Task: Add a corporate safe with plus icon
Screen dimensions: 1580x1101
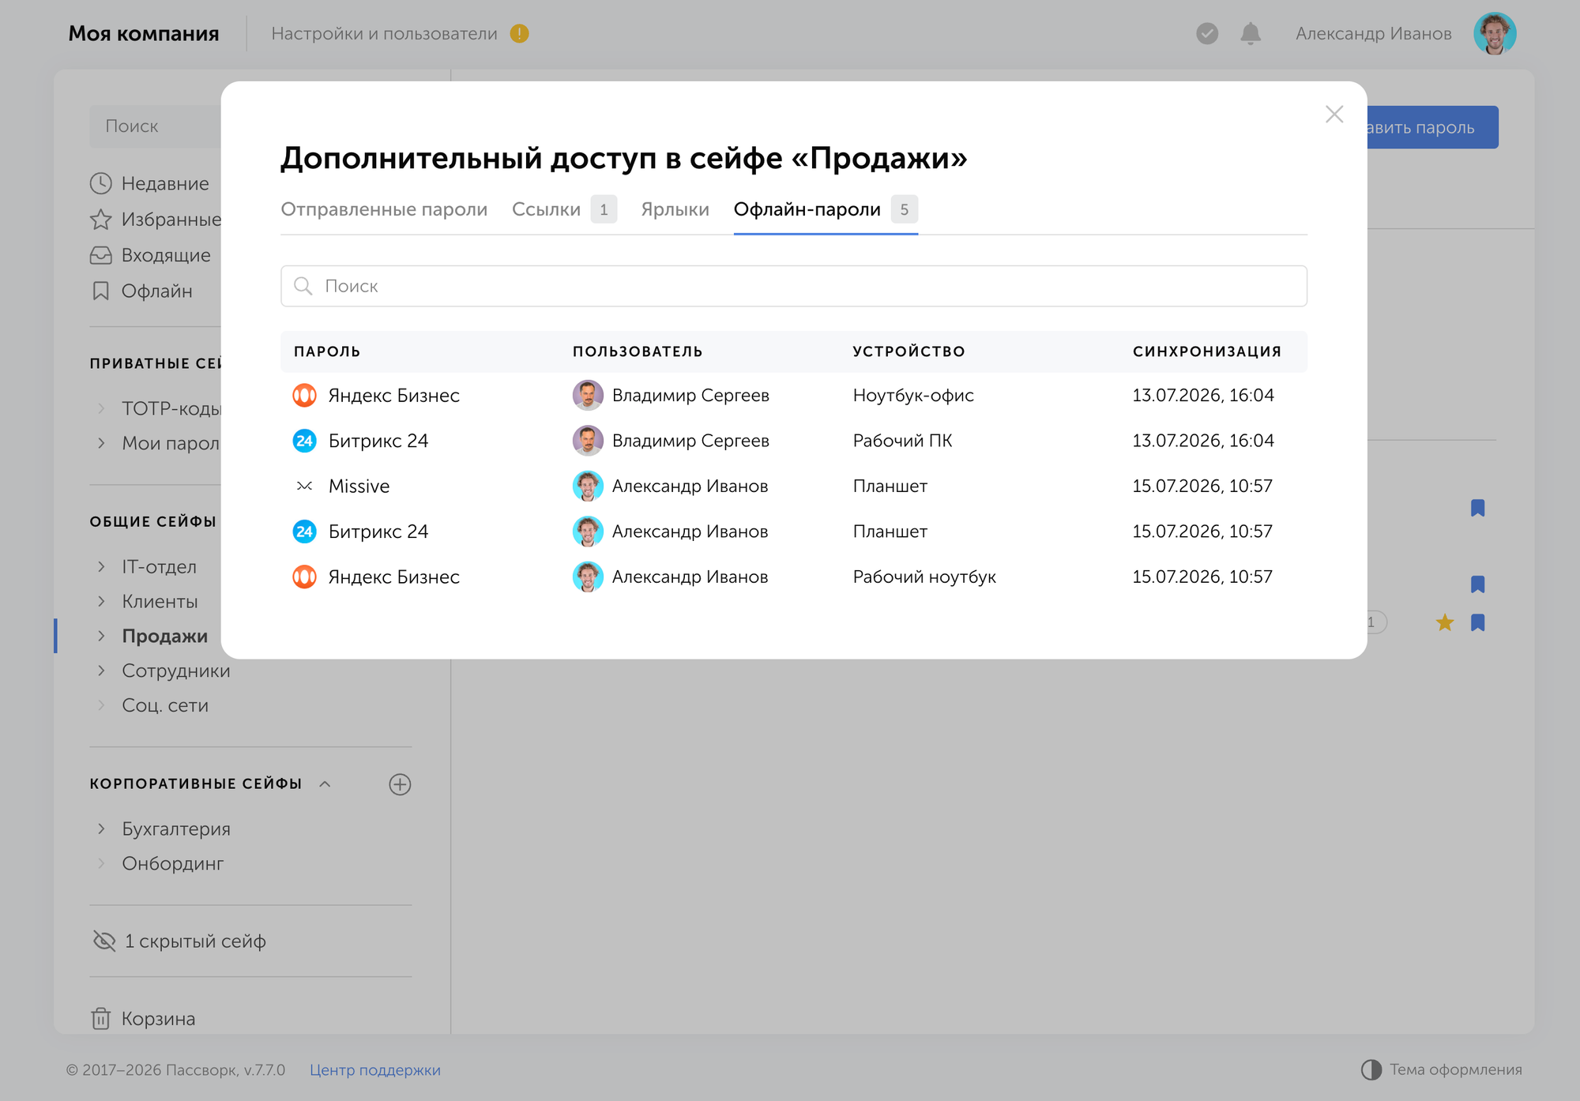Action: click(x=401, y=784)
